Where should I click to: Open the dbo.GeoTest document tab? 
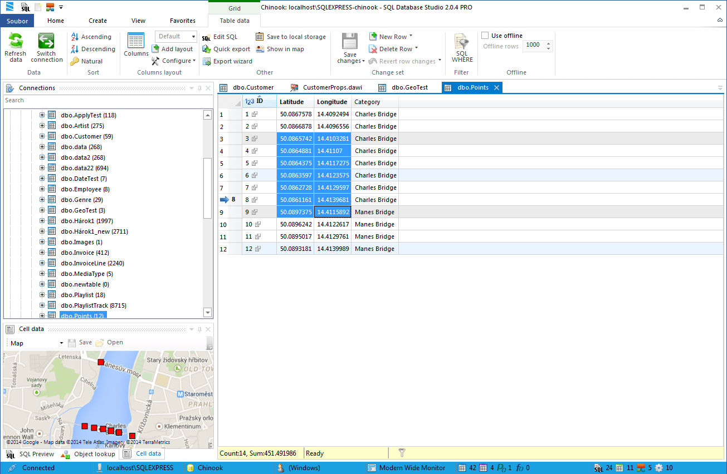(x=403, y=87)
